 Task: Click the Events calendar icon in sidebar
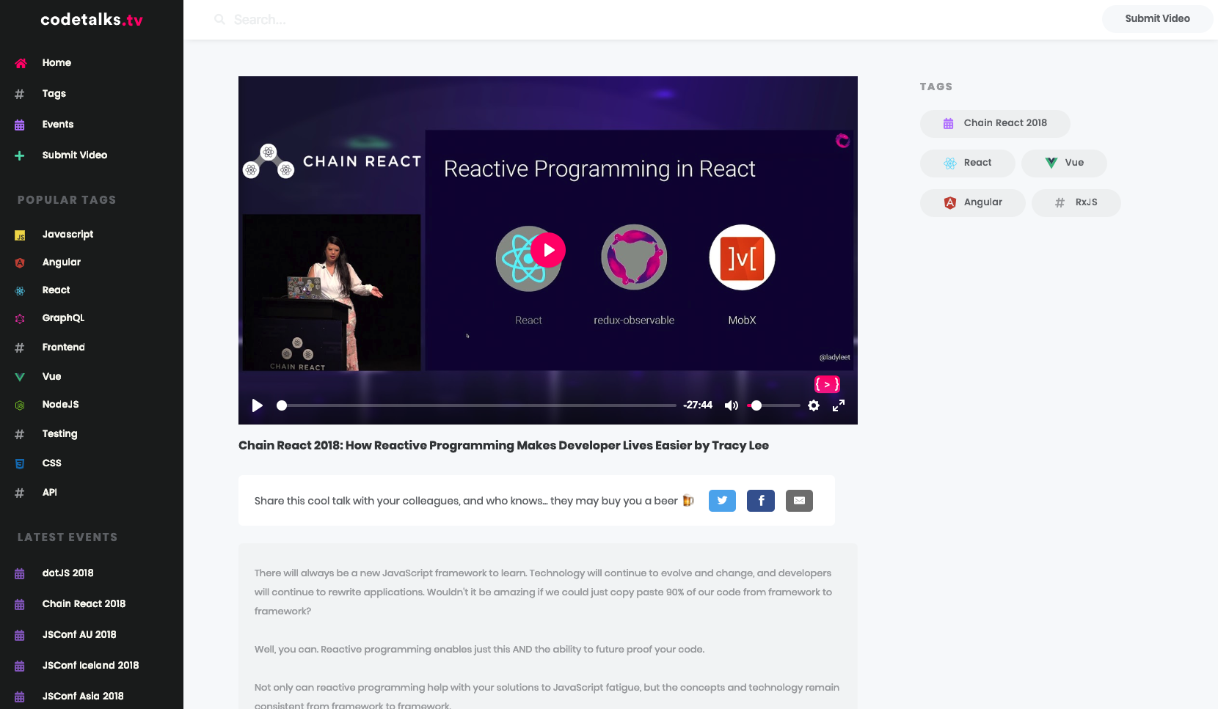click(x=20, y=125)
